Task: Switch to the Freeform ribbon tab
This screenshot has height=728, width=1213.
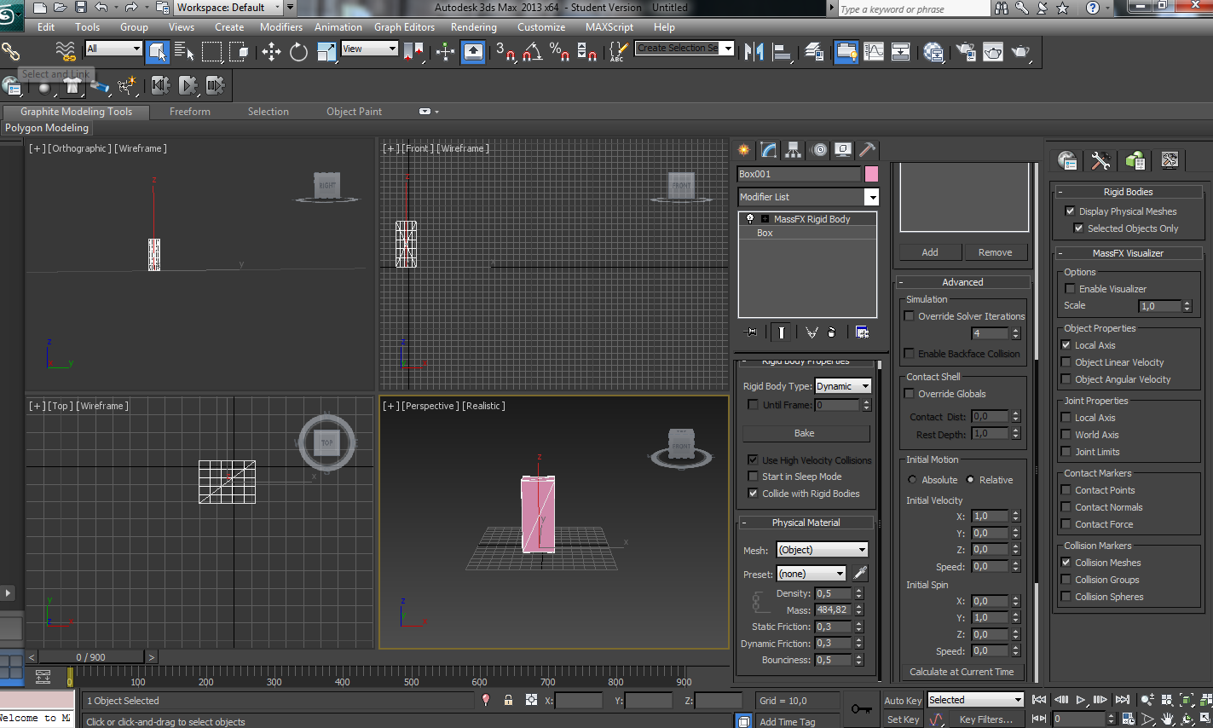Action: pyautogui.click(x=189, y=112)
